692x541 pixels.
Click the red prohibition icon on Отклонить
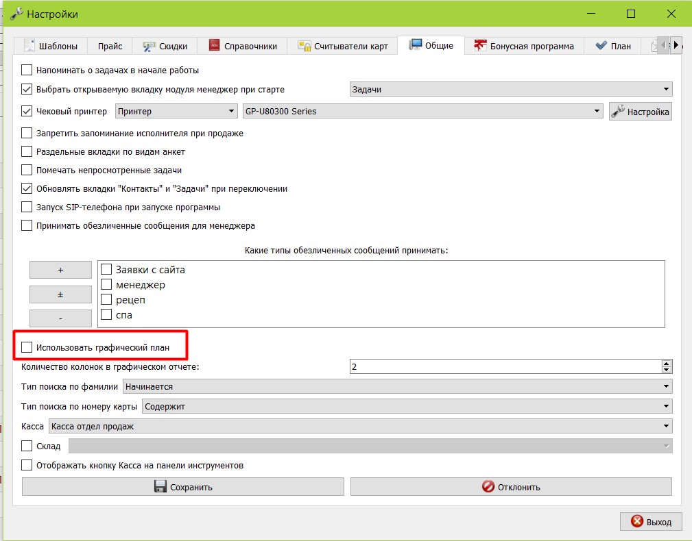tap(488, 486)
